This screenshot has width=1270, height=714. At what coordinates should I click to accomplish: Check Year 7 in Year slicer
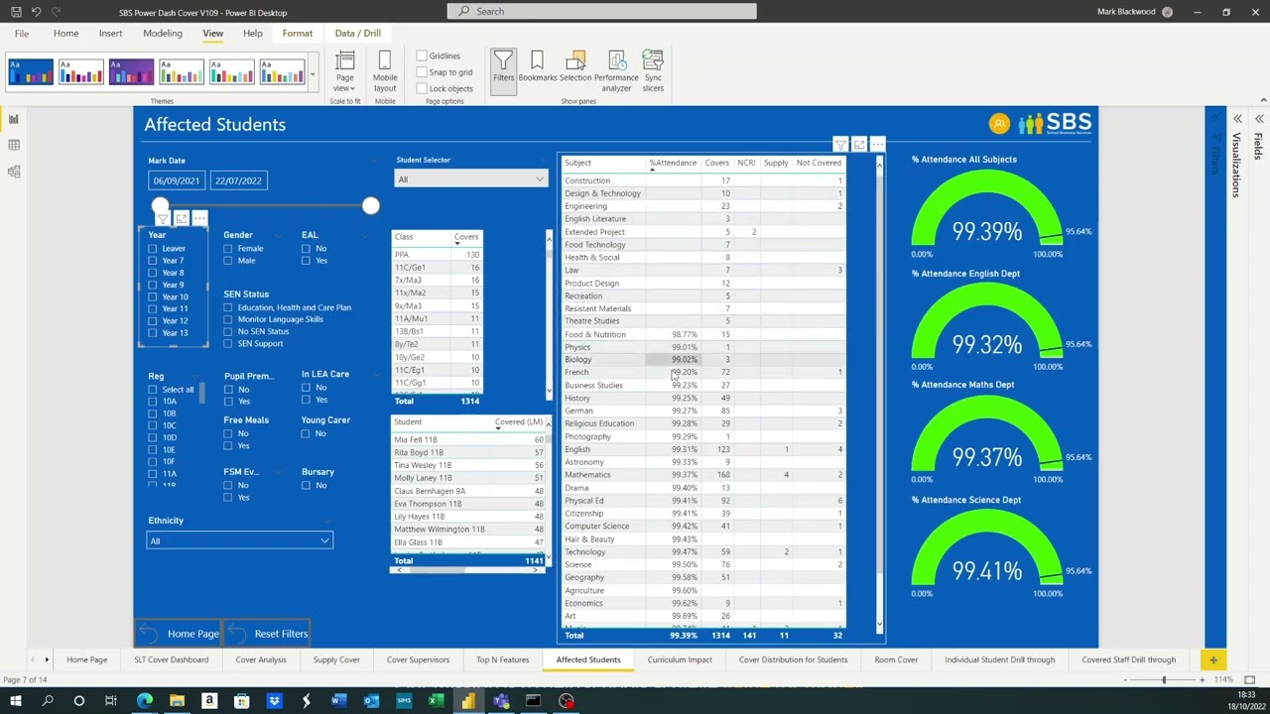(x=153, y=261)
